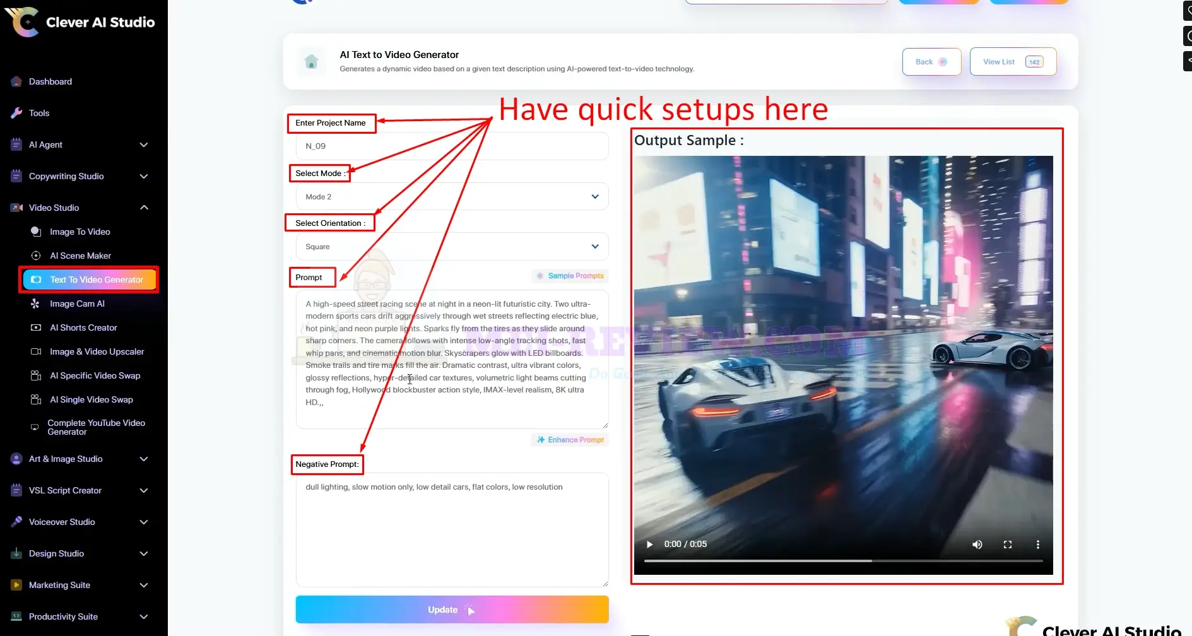Click the AI Specific Video Swap icon
This screenshot has width=1192, height=636.
[x=36, y=375]
